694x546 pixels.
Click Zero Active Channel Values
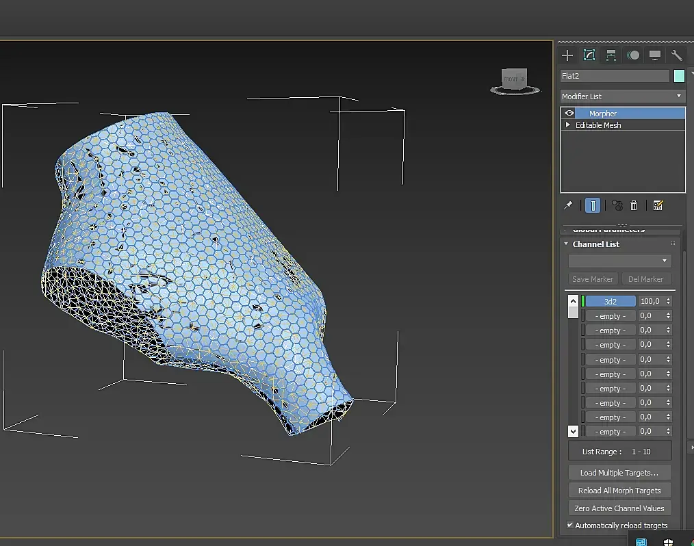tap(619, 508)
